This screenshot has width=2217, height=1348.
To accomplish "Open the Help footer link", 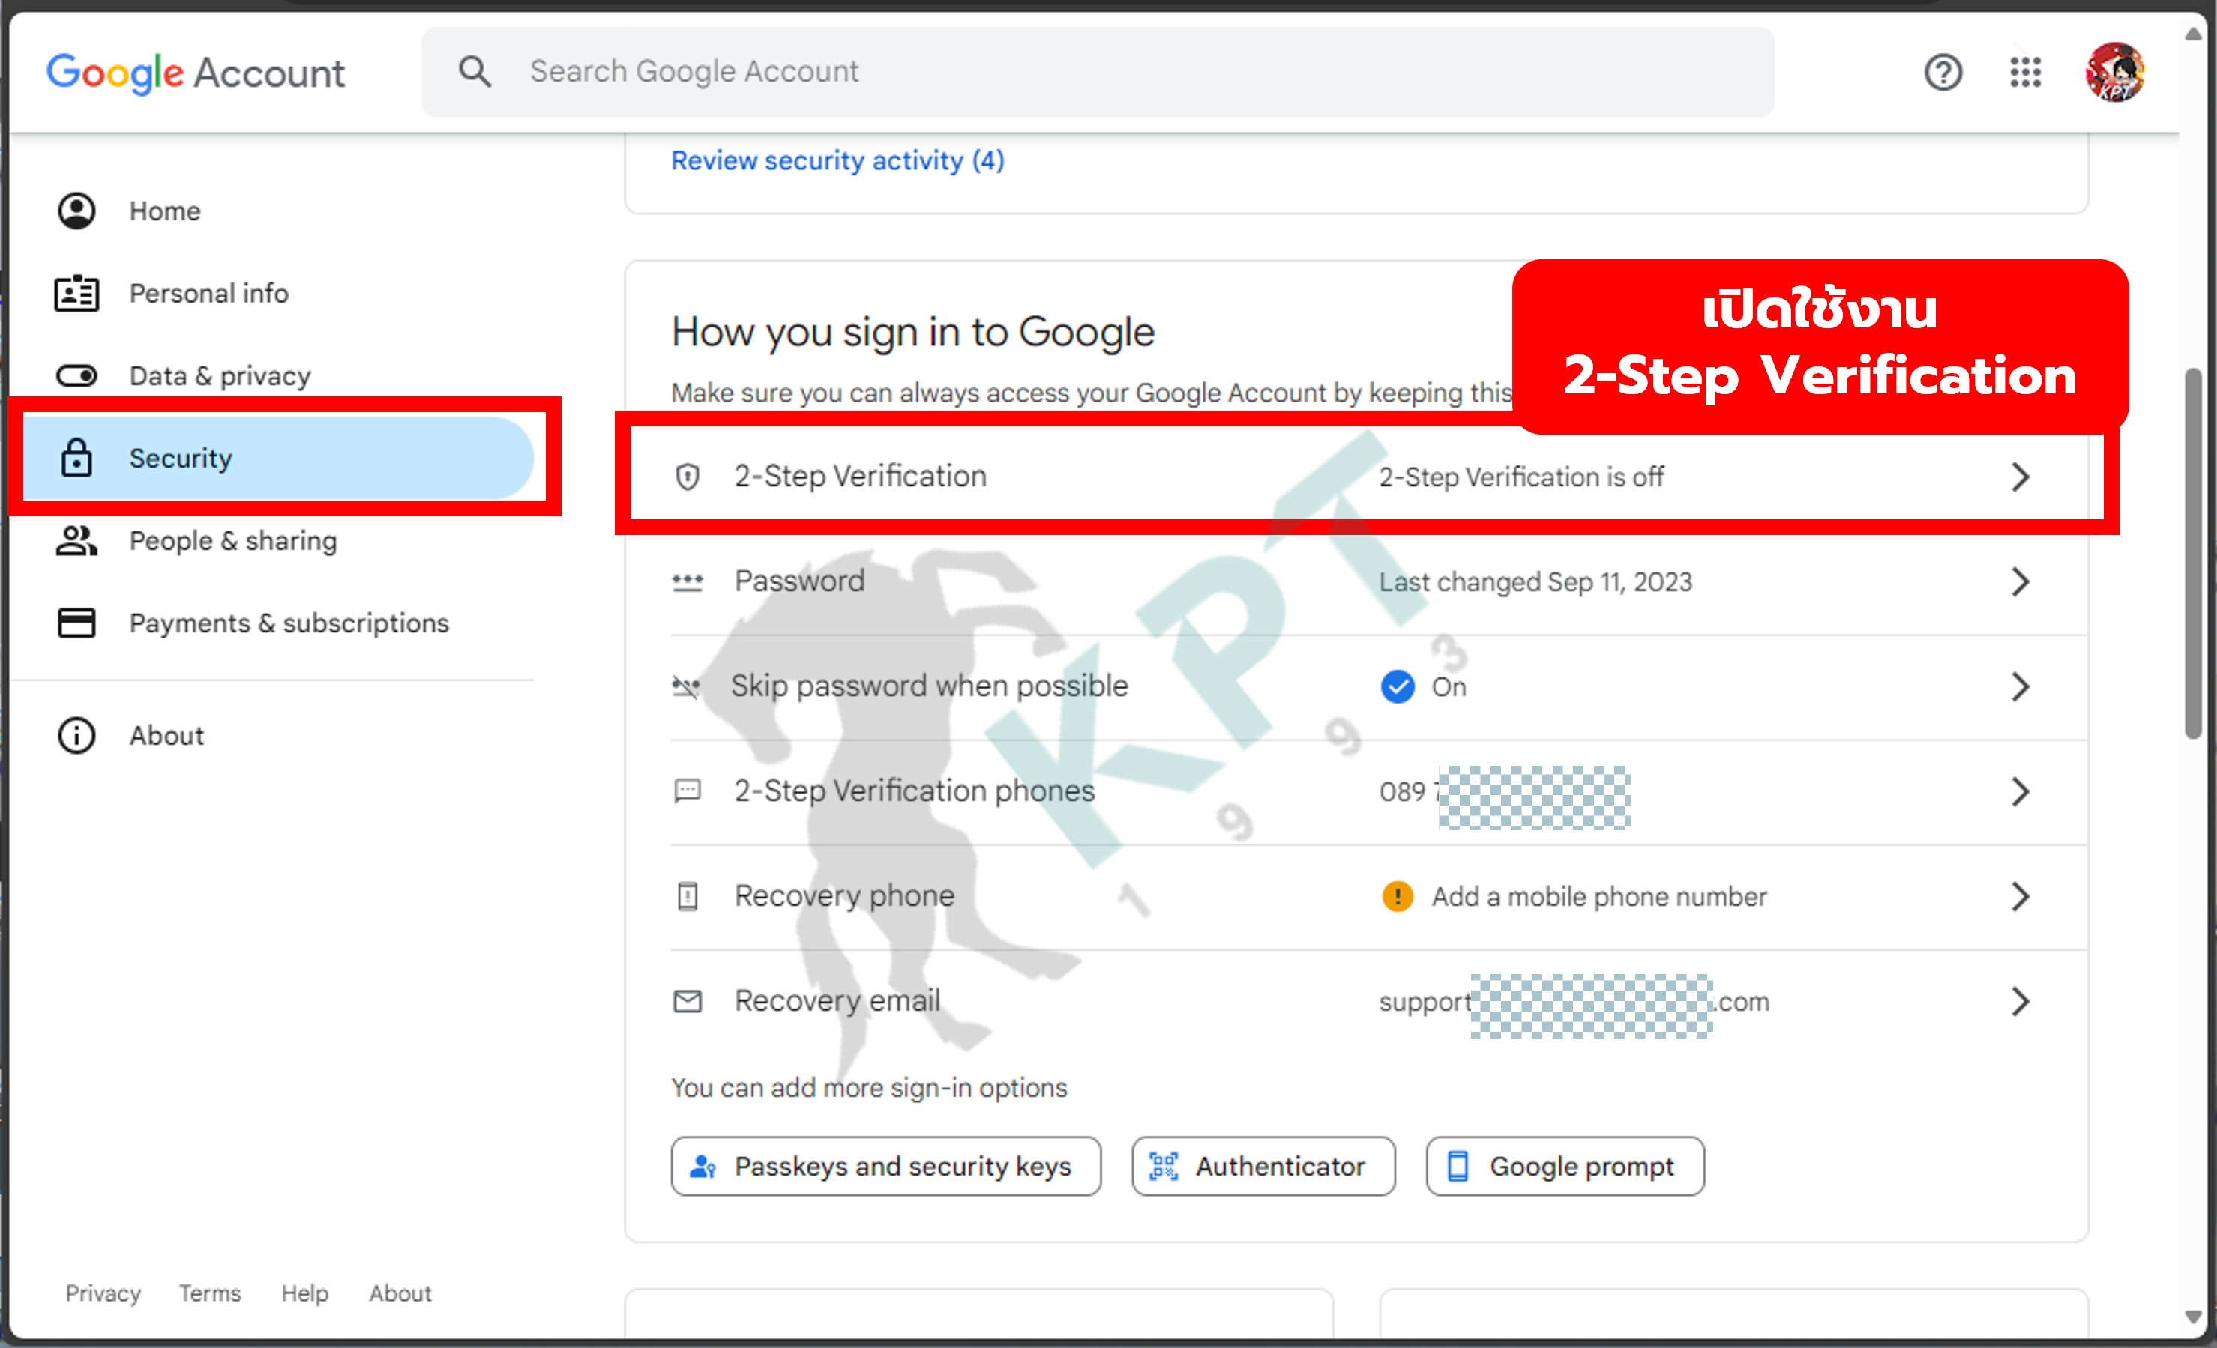I will [304, 1293].
